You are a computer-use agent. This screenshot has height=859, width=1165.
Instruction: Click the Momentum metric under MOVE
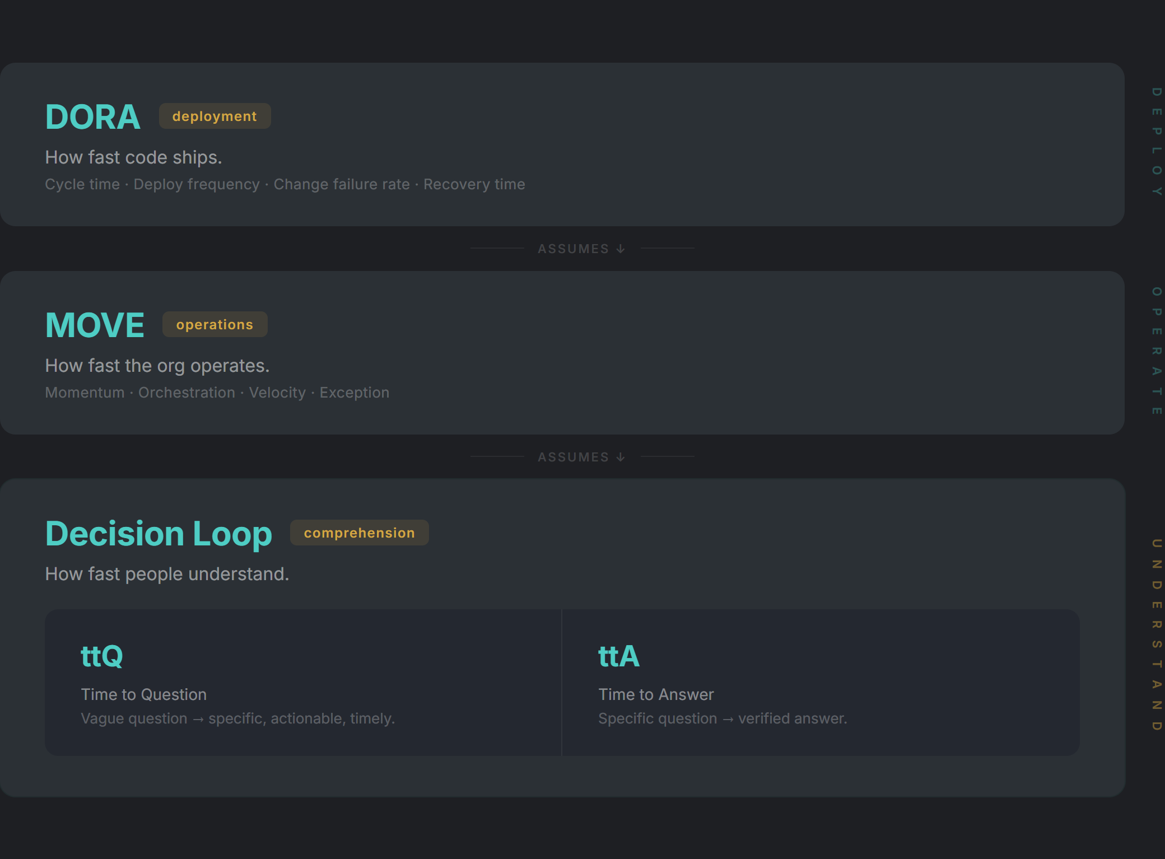click(x=85, y=392)
